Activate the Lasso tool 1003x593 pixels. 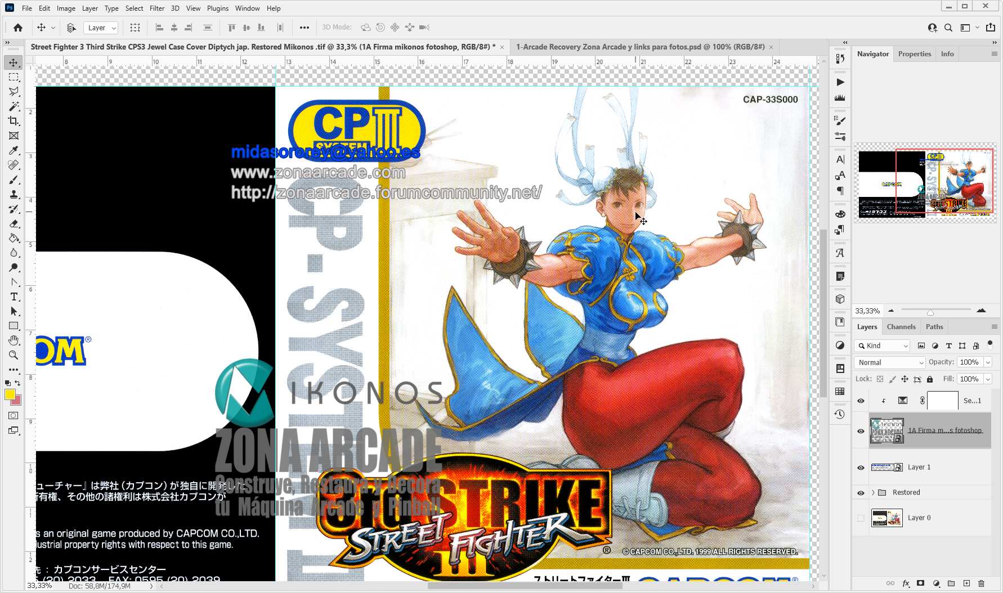[x=13, y=91]
